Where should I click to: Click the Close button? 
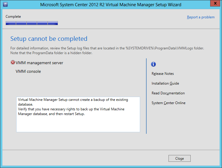(179, 158)
